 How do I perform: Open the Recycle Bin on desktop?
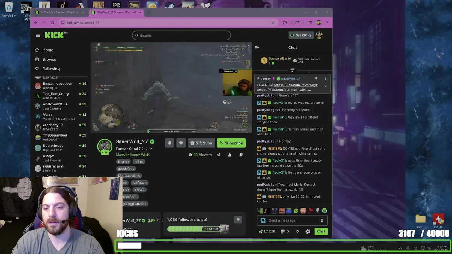click(x=8, y=10)
